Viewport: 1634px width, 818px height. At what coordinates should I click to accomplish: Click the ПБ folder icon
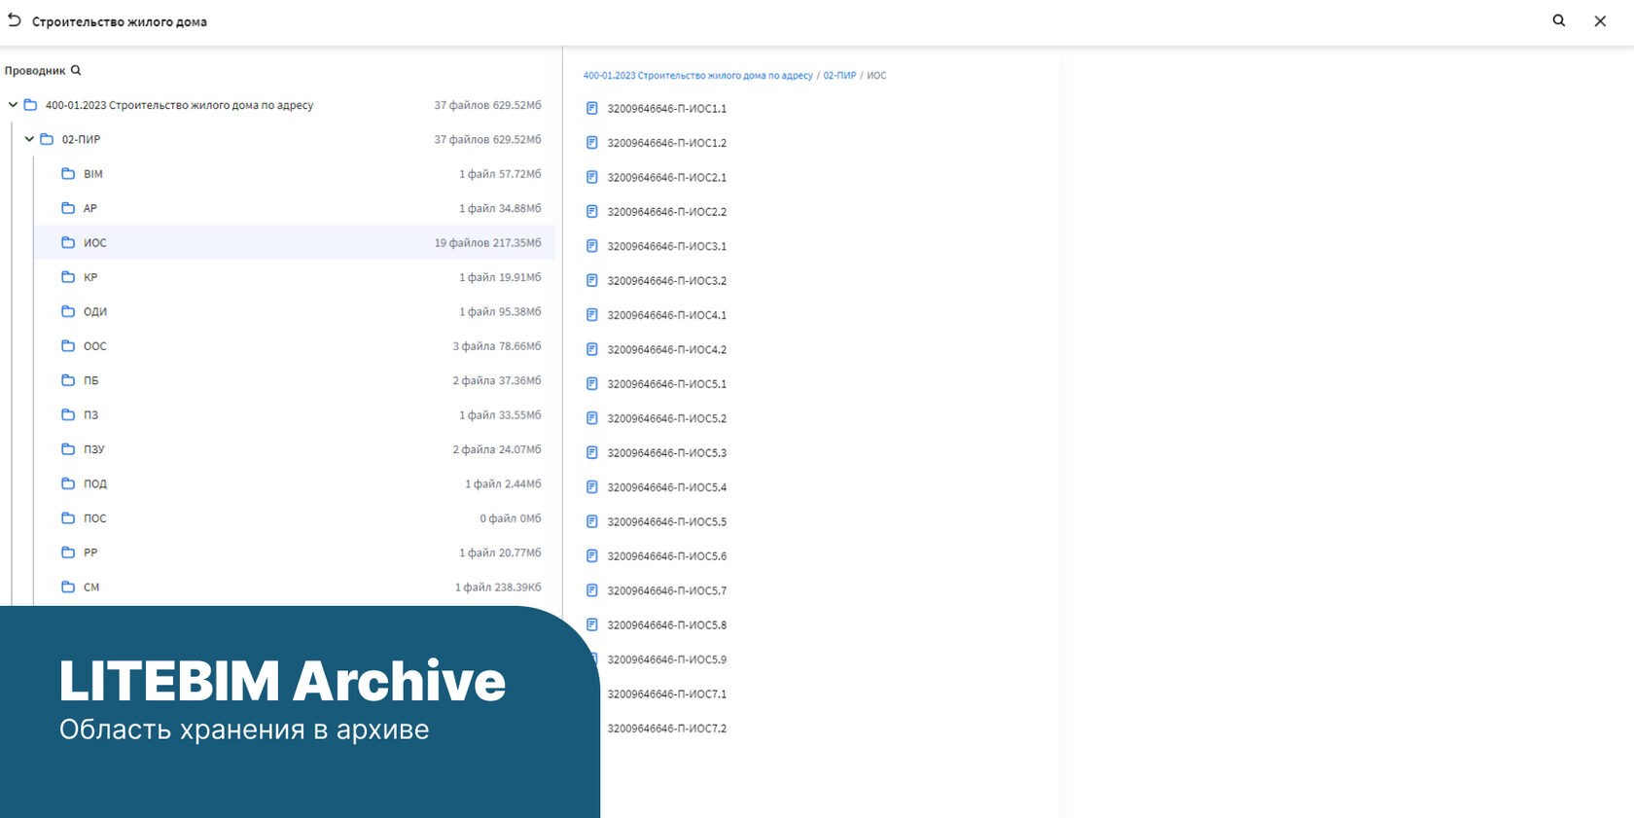click(68, 380)
